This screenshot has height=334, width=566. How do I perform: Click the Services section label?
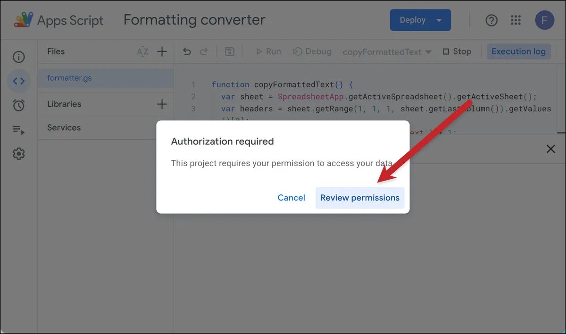point(64,127)
